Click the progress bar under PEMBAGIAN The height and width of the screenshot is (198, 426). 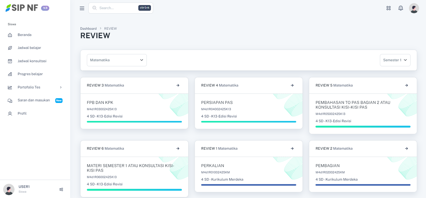click(x=363, y=185)
